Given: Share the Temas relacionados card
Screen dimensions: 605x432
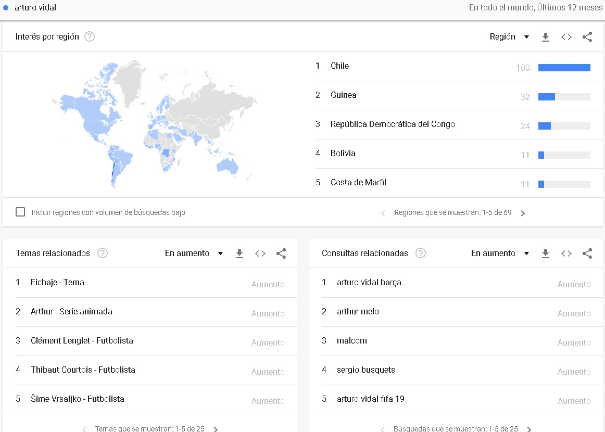Looking at the screenshot, I should (281, 253).
